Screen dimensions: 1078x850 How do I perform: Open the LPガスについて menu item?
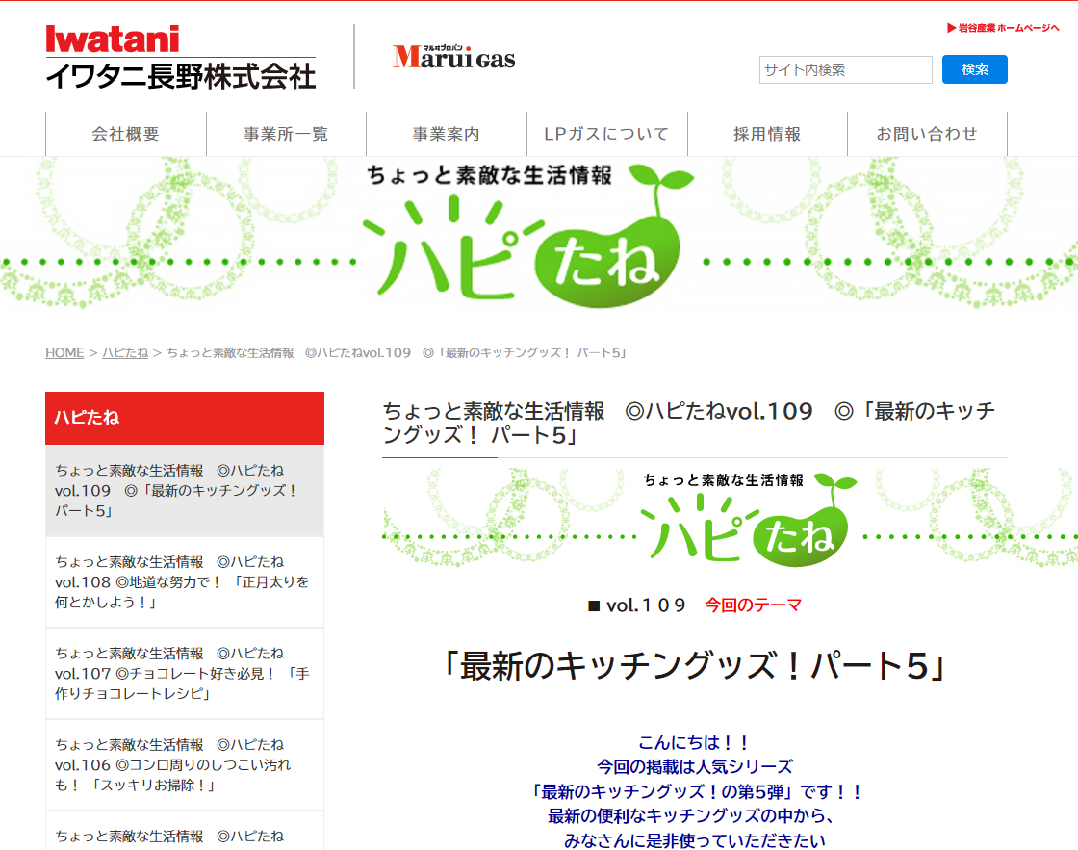click(606, 134)
